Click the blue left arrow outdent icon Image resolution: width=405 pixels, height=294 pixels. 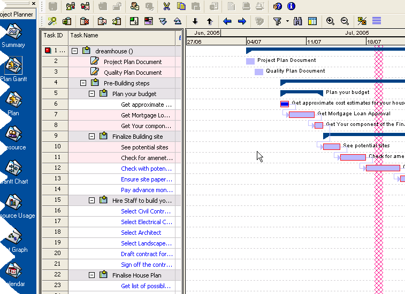click(x=227, y=21)
